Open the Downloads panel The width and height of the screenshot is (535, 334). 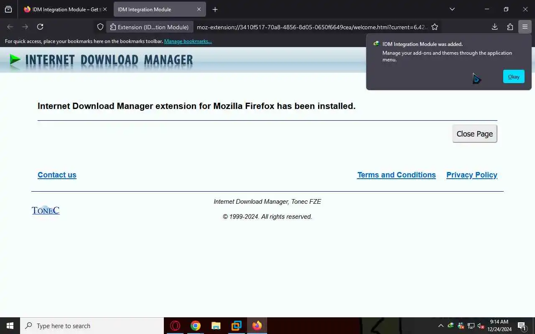[x=494, y=27]
